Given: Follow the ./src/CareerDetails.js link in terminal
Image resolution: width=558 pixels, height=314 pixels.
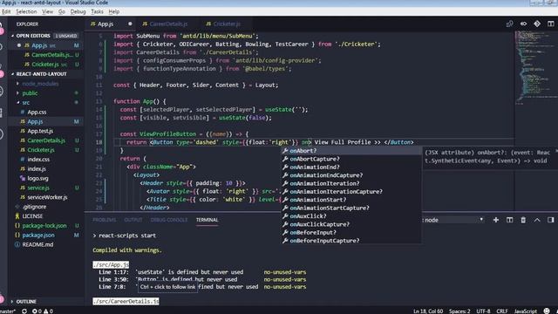Looking at the screenshot, I should coord(126,301).
